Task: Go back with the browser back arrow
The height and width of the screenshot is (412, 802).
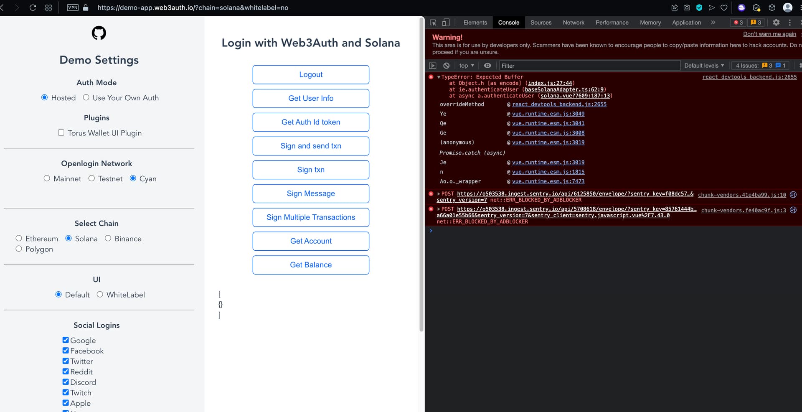Action: pos(2,8)
